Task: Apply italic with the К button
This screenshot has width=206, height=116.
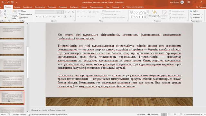Action: [40, 16]
